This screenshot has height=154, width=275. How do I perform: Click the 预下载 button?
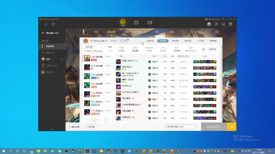pyautogui.click(x=90, y=127)
